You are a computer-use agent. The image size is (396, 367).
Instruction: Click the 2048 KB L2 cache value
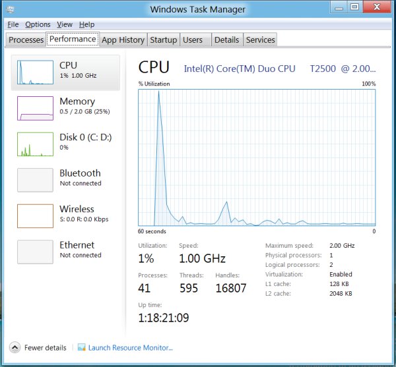(x=341, y=294)
